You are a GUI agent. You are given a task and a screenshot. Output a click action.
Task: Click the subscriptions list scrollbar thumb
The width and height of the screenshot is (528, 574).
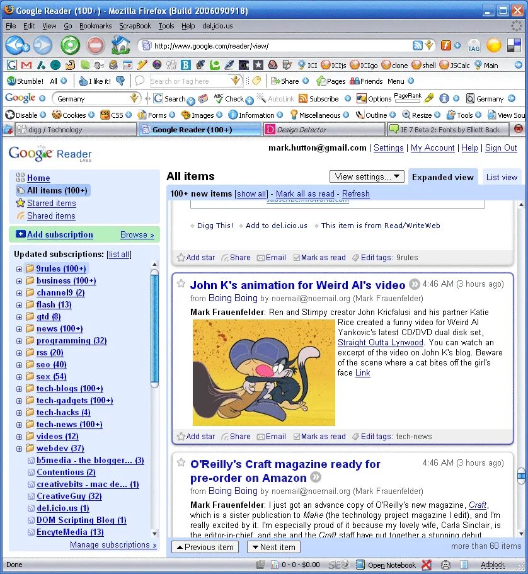pos(154,328)
